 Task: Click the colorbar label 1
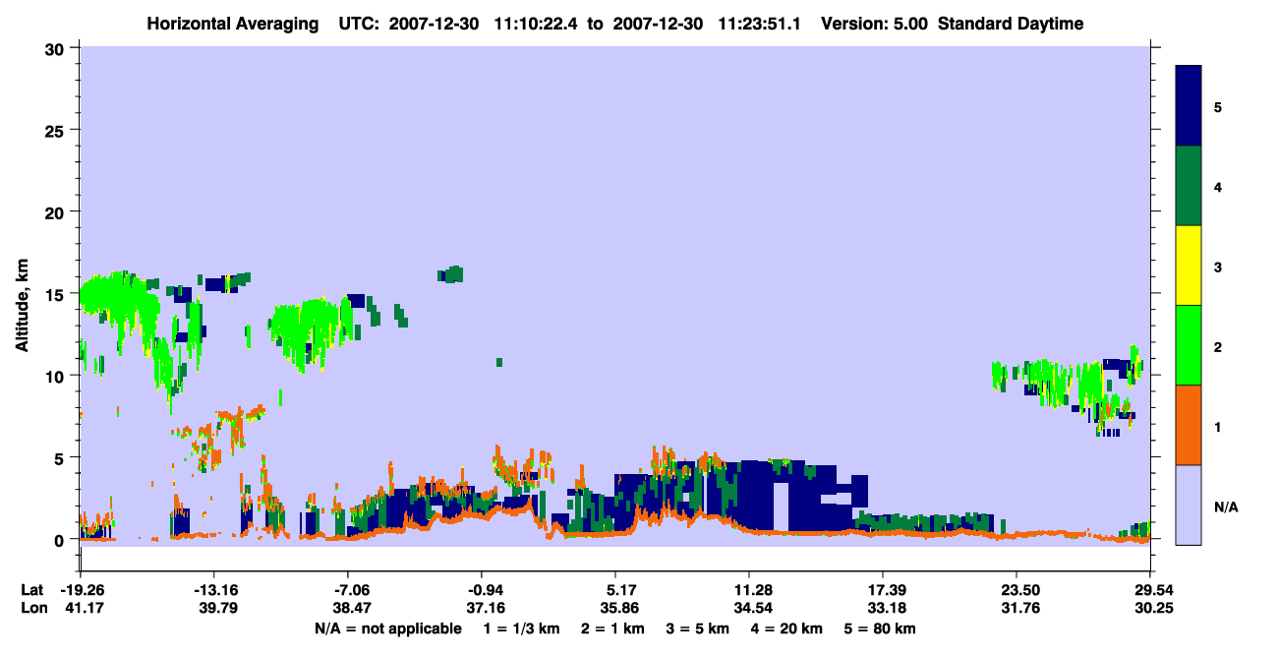(x=1218, y=427)
